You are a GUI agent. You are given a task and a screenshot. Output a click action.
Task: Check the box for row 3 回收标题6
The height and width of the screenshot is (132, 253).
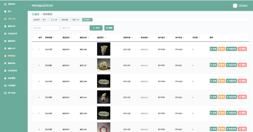(x=33, y=81)
